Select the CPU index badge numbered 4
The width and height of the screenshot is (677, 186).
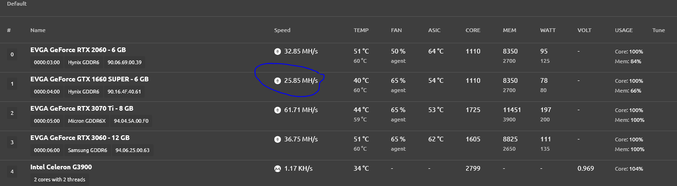tap(12, 172)
